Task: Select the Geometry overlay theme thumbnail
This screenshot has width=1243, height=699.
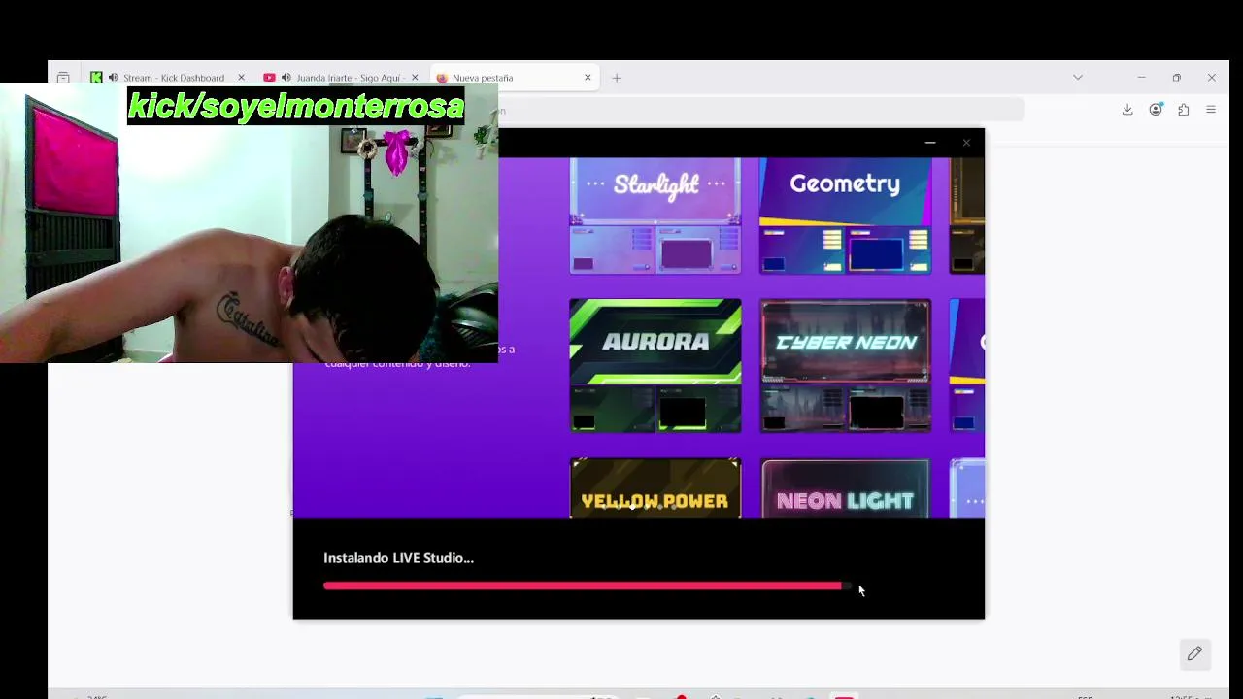Action: (845, 216)
